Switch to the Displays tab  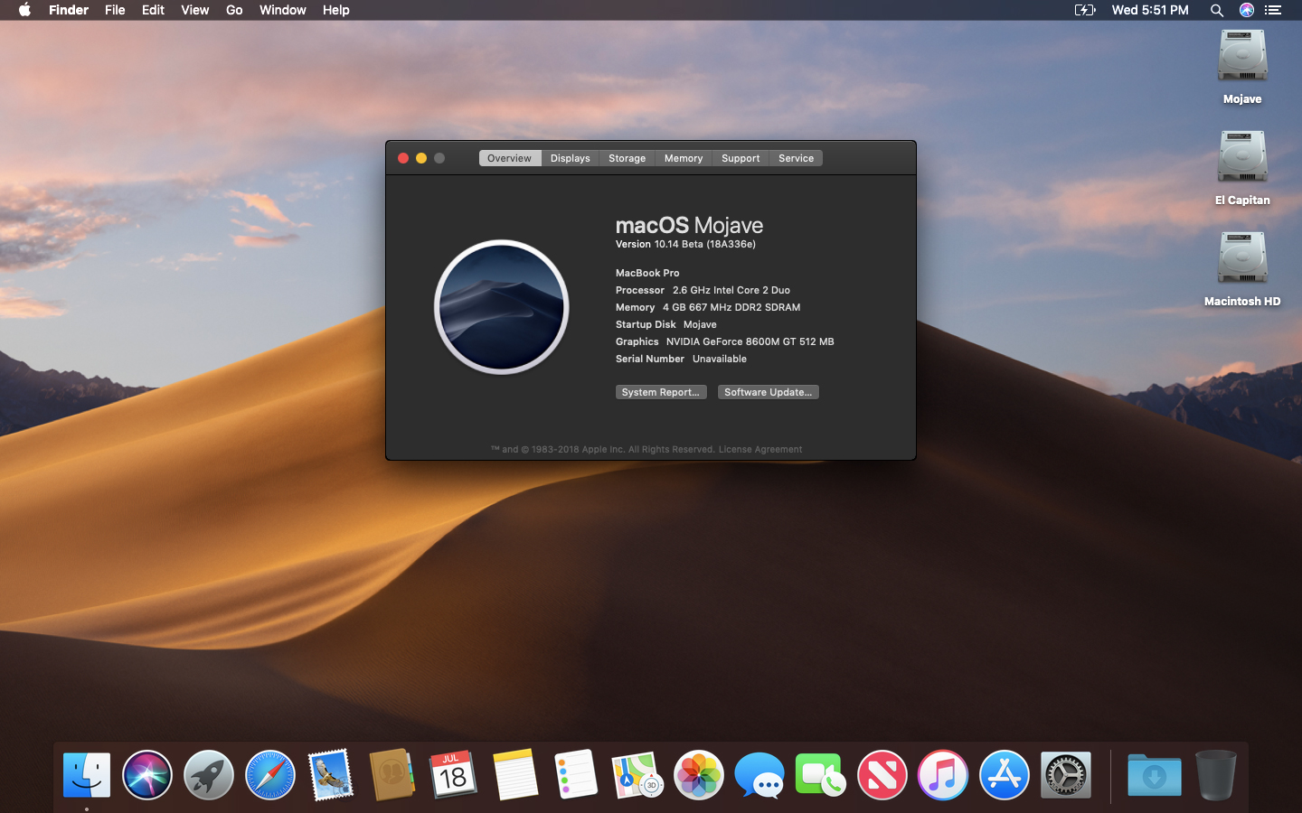pos(570,157)
